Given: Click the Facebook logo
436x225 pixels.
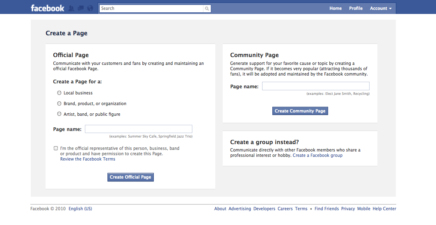Looking at the screenshot, I should point(48,8).
